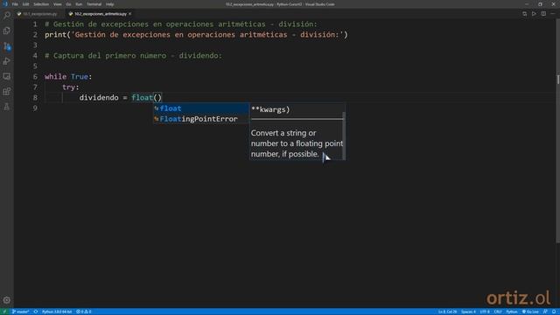Open the Terminal menu
The height and width of the screenshot is (315, 560).
94,4
